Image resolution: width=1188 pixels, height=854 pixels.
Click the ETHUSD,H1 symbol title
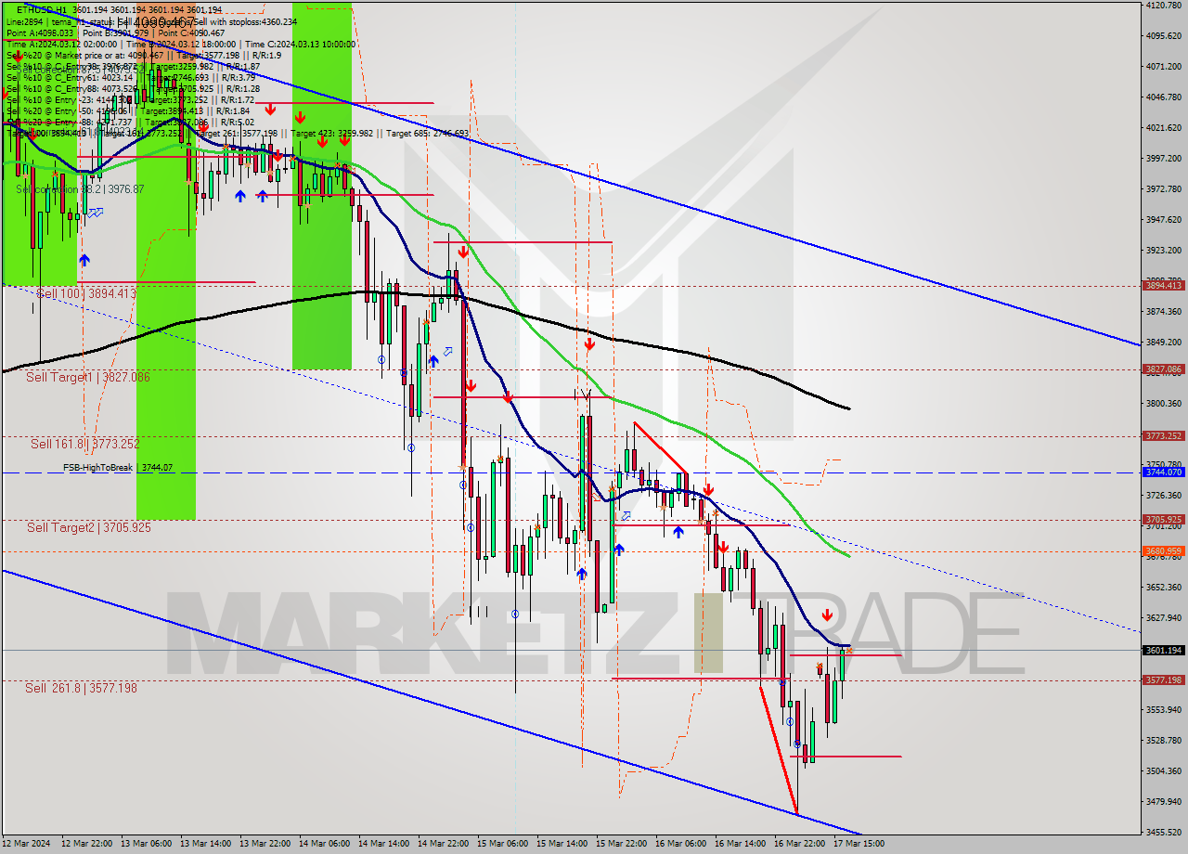(x=42, y=8)
